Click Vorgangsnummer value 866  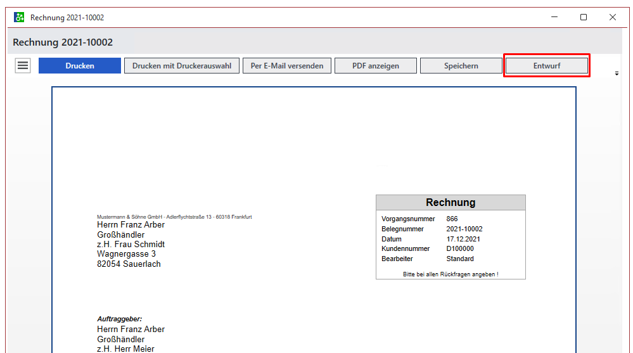click(452, 219)
